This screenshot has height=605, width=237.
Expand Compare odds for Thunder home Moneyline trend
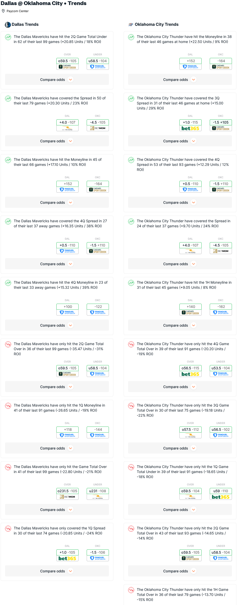180,80
